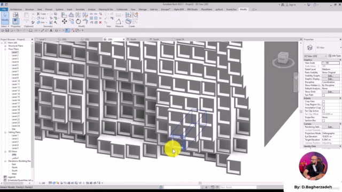342x192 pixels.
Task: Switch to the Architecture ribbon tab
Action: coord(16,10)
